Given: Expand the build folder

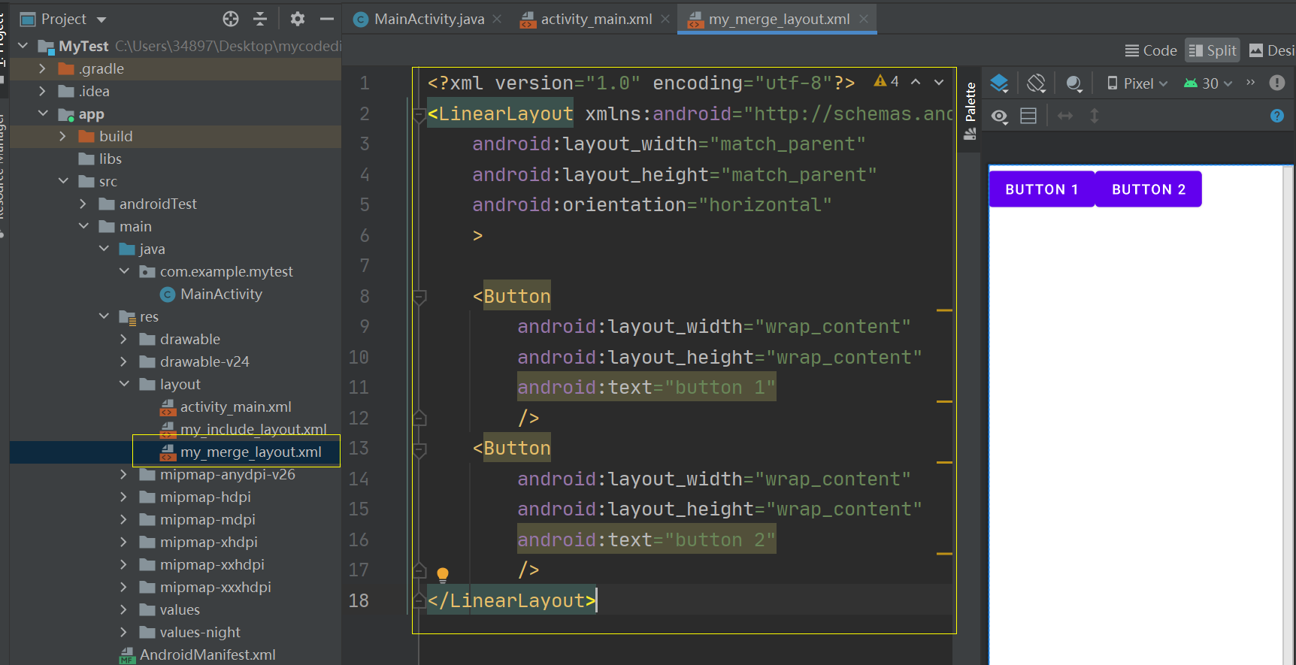Looking at the screenshot, I should pyautogui.click(x=62, y=136).
